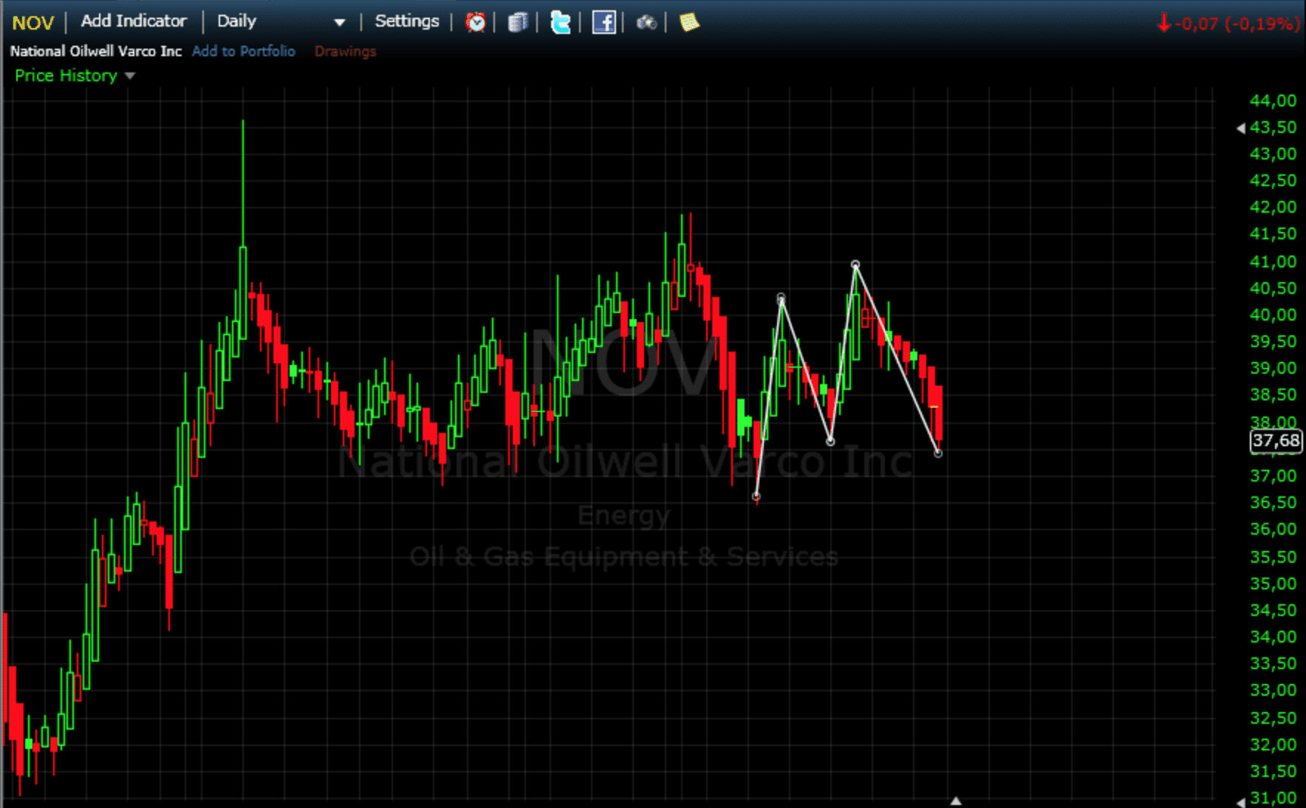This screenshot has height=808, width=1306.
Task: Click the zigzag drawing's lowest start point
Action: [756, 496]
